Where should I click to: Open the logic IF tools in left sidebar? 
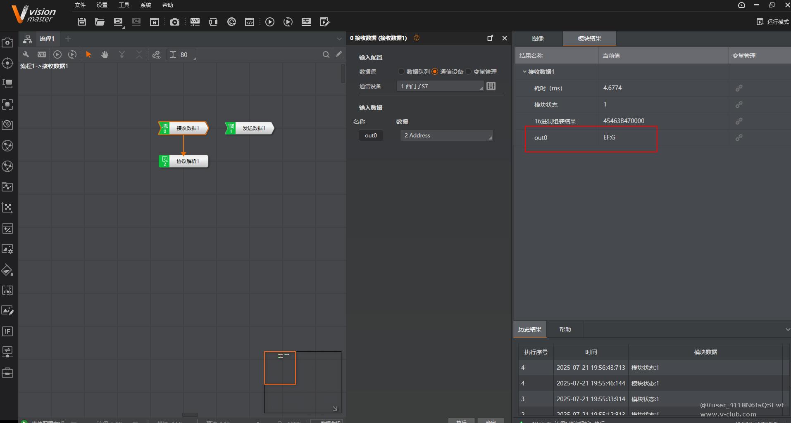click(x=7, y=331)
